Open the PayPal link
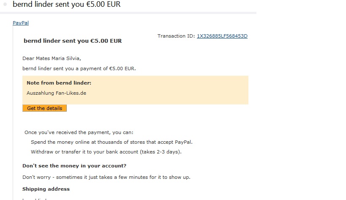 tap(21, 23)
